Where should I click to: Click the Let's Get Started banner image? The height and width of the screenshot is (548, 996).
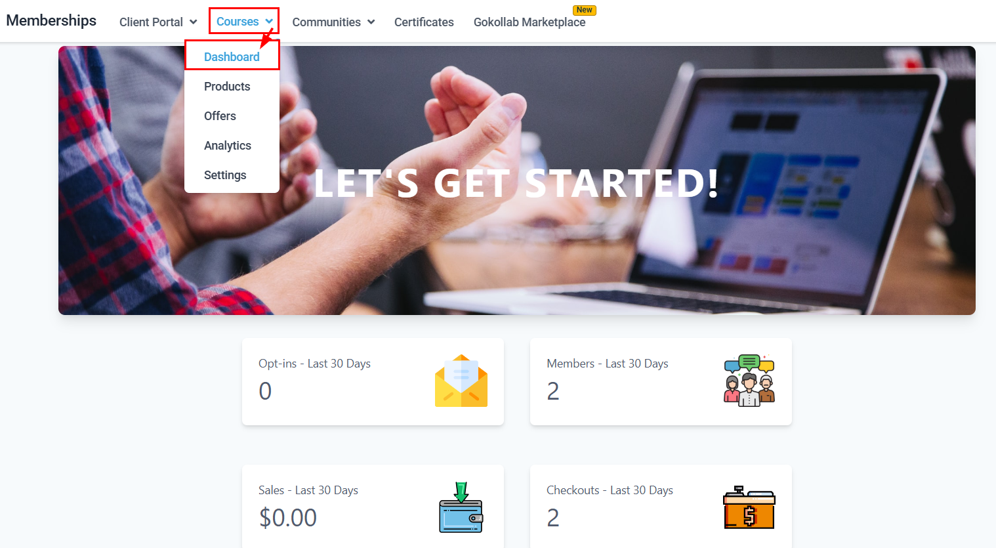[517, 180]
